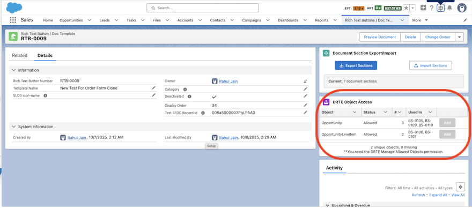The height and width of the screenshot is (208, 472).
Task: Collapse the Information section
Action: 13,70
